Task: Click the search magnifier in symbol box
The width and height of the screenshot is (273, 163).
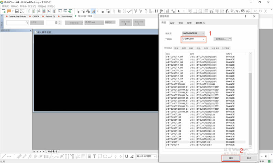Action: coord(27,23)
